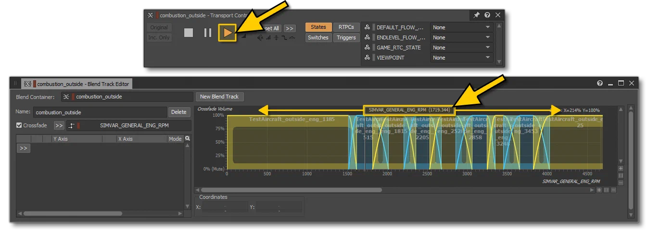Click the Reset All button
The image size is (648, 232).
pos(270,28)
